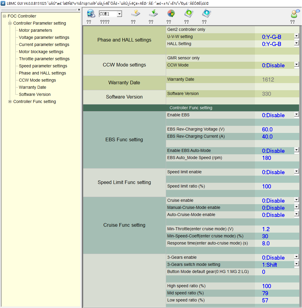
Task: Close the left tree panel
Action: point(79,10)
